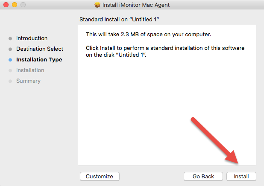Click the dim bullet beside Installation
The height and width of the screenshot is (186, 264).
pos(10,70)
